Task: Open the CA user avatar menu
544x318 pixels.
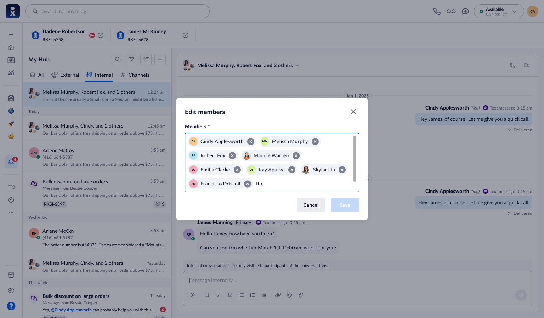Action: [533, 11]
